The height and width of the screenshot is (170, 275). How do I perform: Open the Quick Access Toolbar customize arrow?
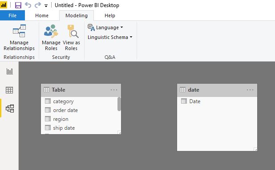tap(46, 6)
